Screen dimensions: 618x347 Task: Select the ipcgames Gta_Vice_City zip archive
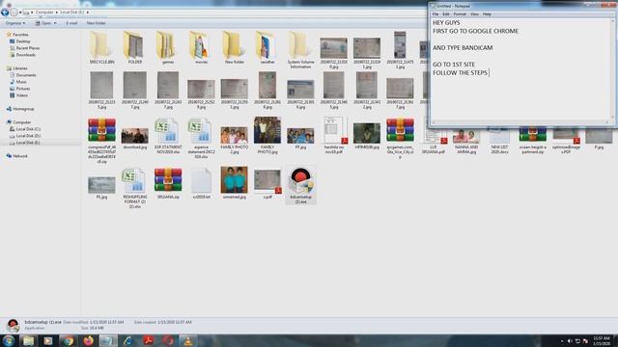point(400,130)
